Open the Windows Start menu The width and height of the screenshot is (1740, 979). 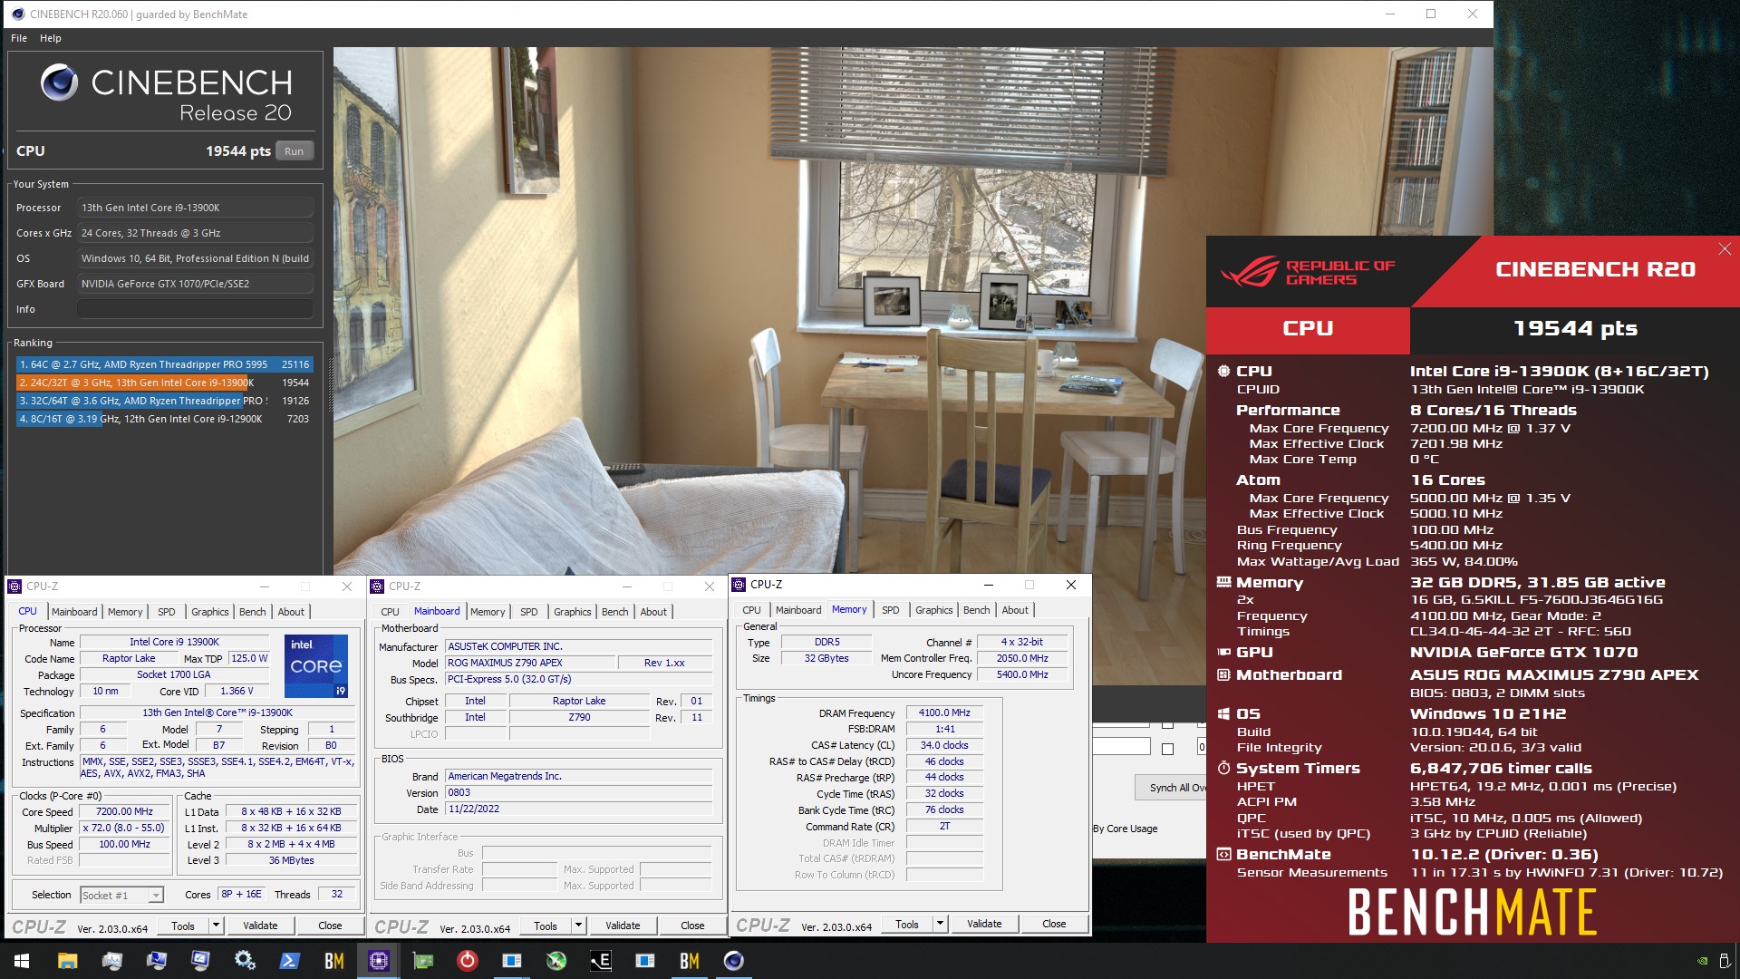[22, 961]
